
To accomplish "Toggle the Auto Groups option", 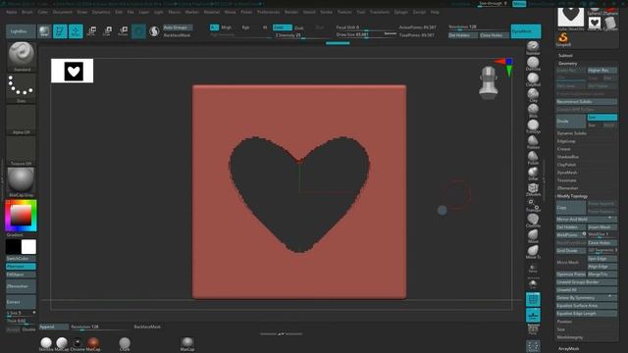I will click(178, 27).
